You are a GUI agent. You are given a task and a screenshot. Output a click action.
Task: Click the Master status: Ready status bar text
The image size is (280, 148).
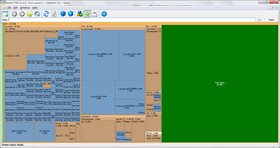[x=13, y=145]
